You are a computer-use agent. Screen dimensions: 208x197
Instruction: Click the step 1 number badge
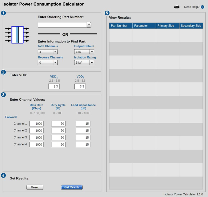tap(3, 13)
